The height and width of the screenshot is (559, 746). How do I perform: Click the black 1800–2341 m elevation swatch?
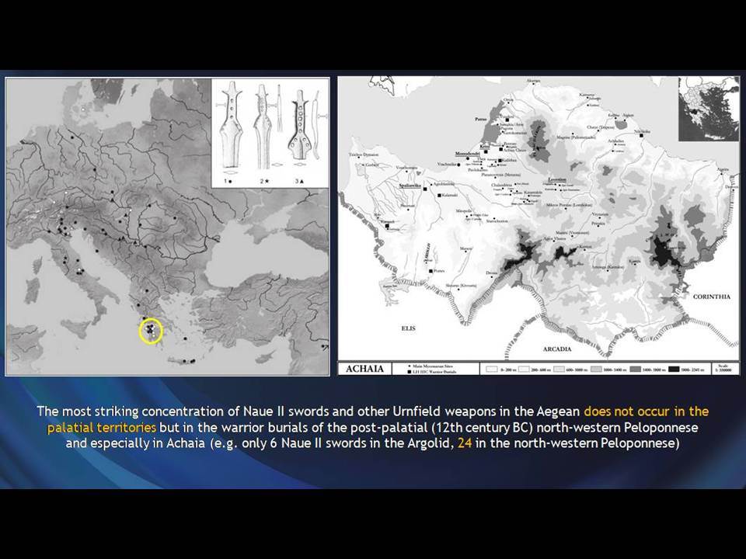pos(674,370)
